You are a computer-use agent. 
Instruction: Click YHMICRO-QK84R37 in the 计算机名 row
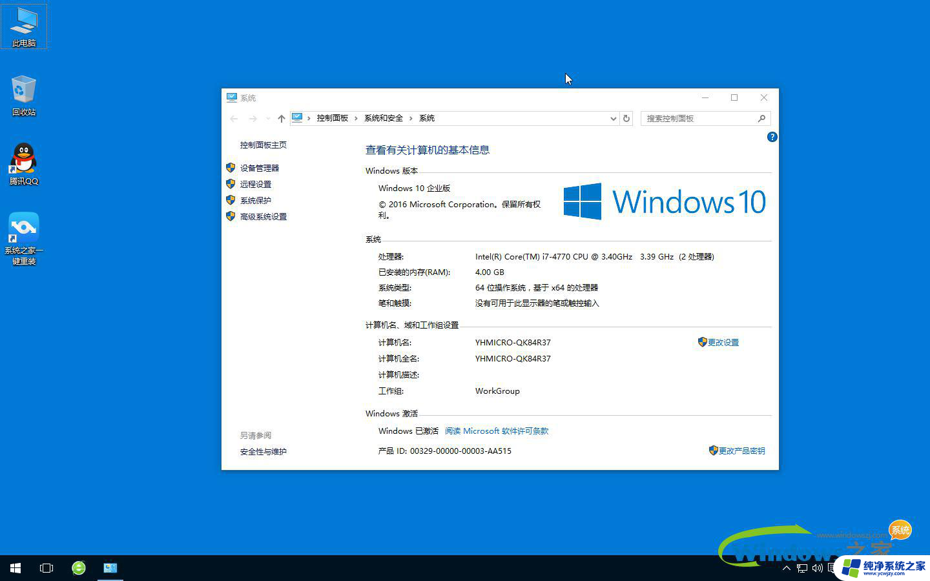coord(513,342)
